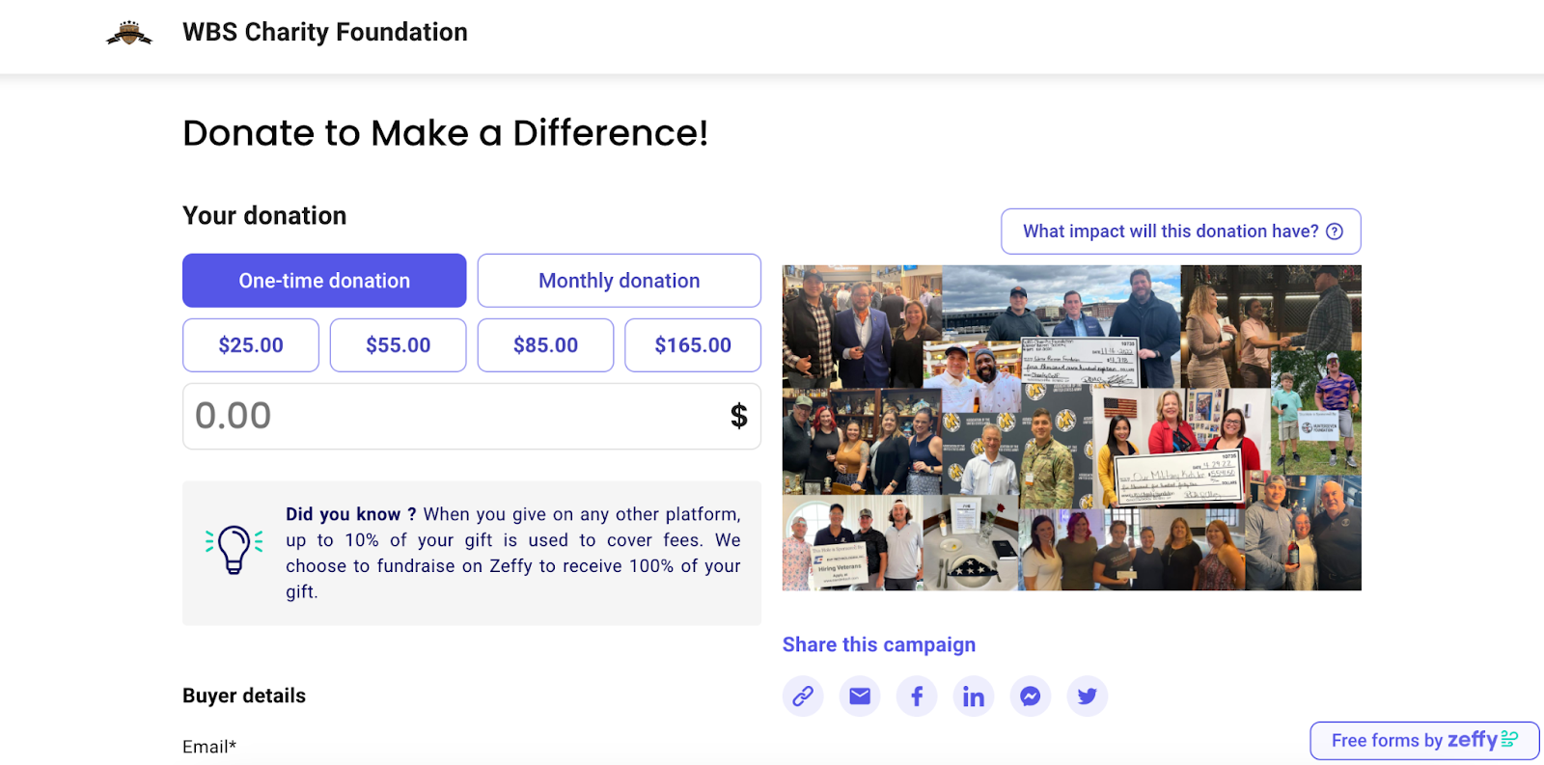Select the $165.00 donation amount
The height and width of the screenshot is (765, 1544).
693,345
